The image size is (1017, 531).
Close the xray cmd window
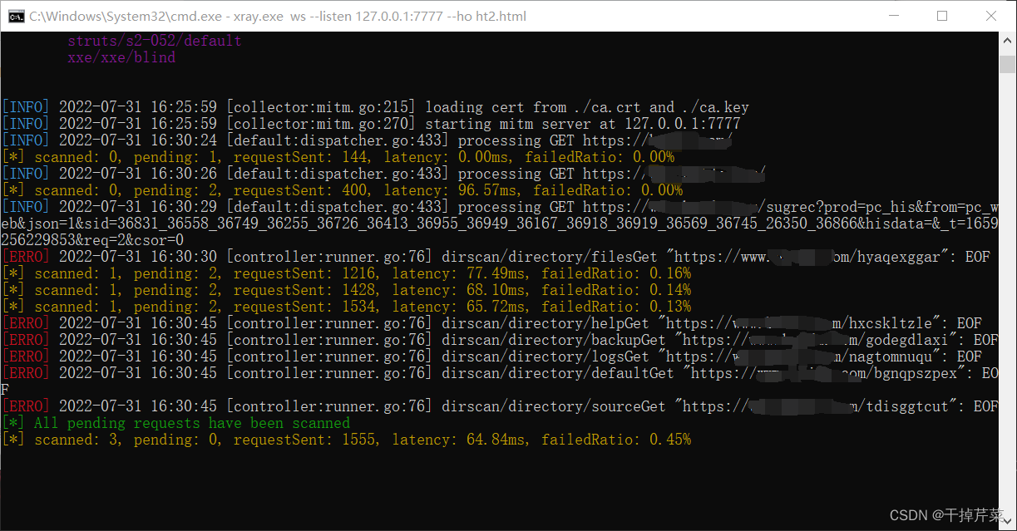point(991,16)
